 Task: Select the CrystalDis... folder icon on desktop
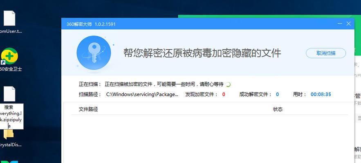pyautogui.click(x=9, y=134)
